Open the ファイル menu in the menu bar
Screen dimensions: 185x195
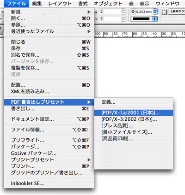[x=16, y=4]
